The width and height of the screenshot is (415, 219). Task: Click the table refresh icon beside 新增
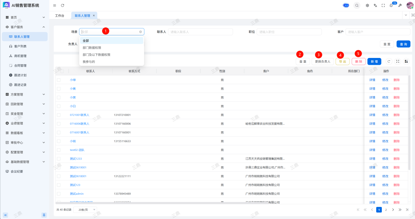coord(389,61)
